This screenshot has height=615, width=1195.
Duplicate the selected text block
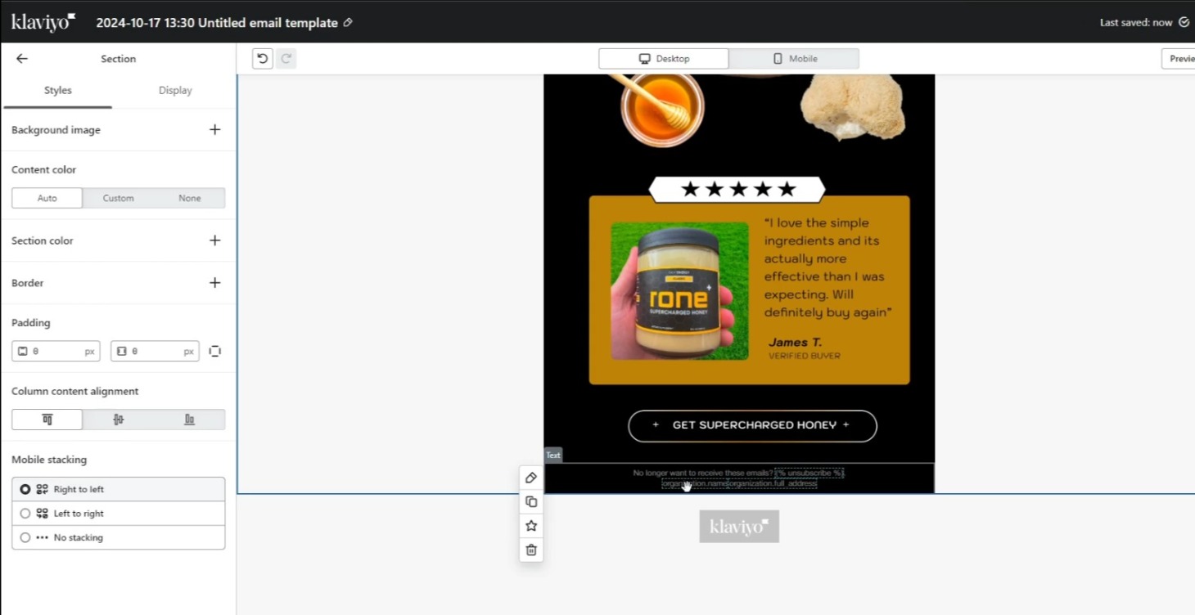[x=531, y=501]
